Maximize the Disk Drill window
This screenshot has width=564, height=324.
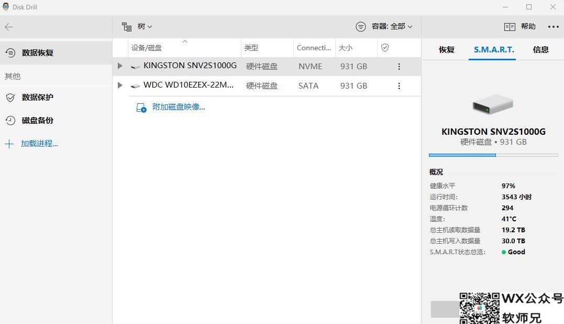(529, 7)
